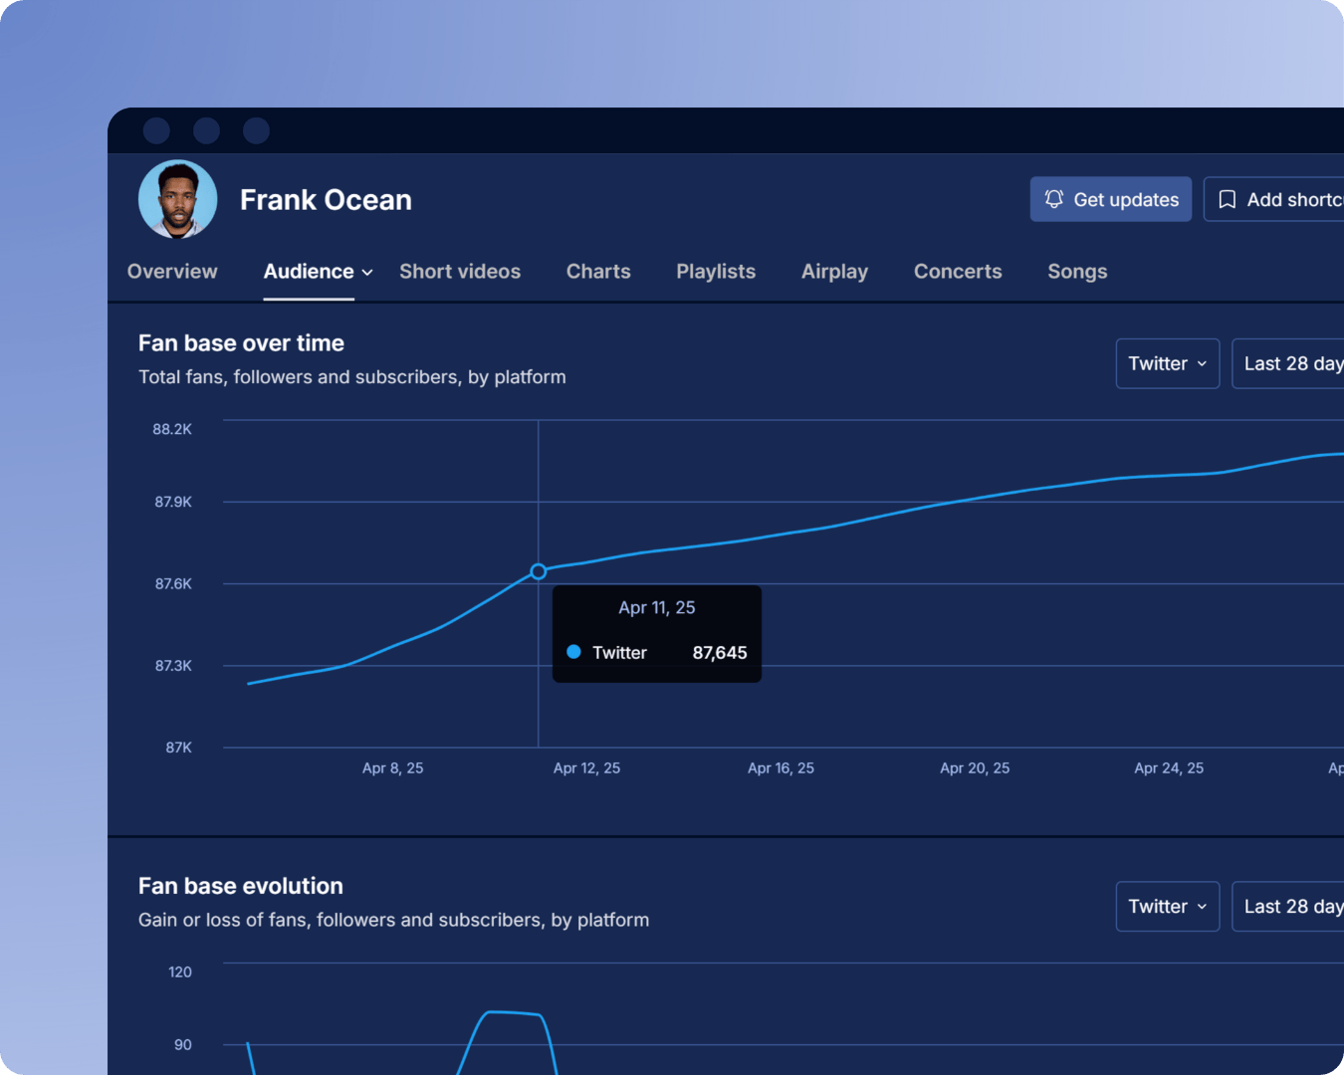Viewport: 1344px width, 1075px height.
Task: Click the third window control dot
Action: 257,130
